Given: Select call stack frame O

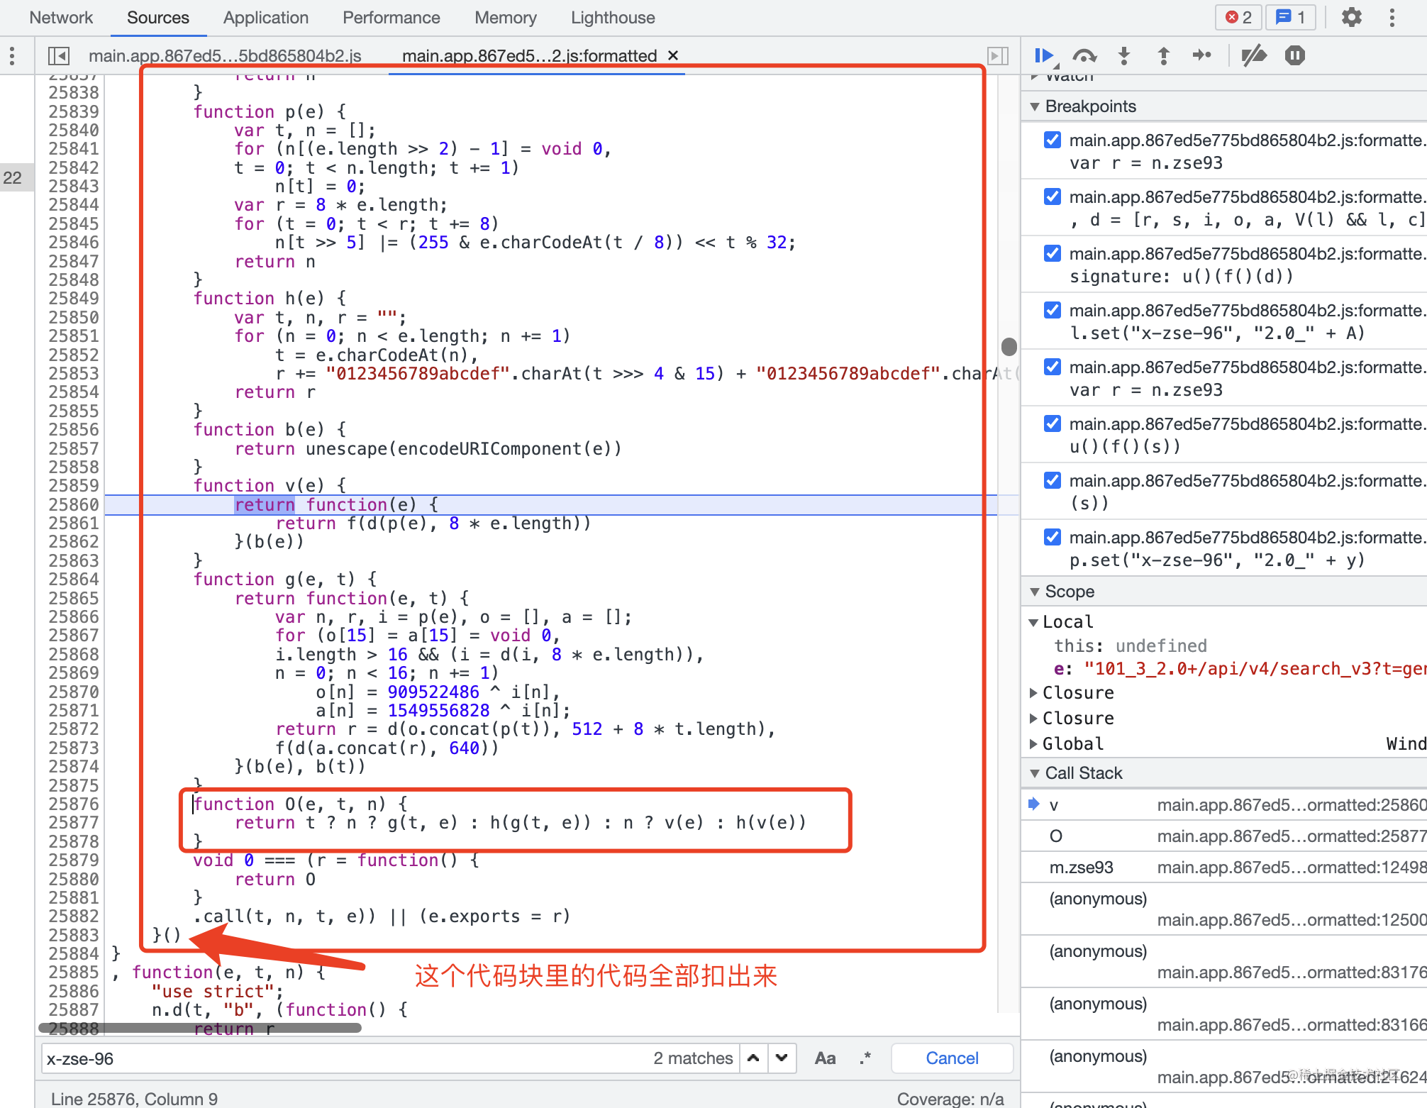Looking at the screenshot, I should tap(1224, 836).
